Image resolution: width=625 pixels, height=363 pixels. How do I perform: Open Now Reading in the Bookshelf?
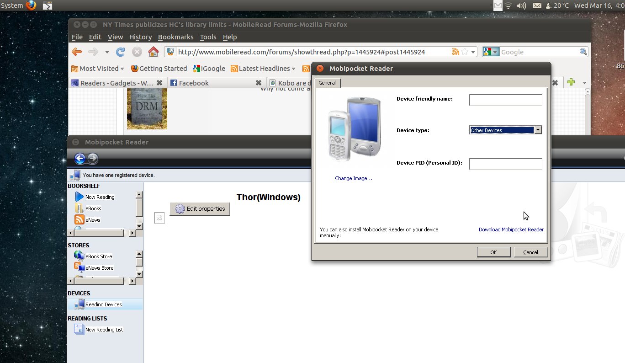click(95, 197)
